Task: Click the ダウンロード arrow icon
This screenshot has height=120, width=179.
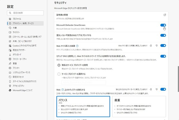Action: [10, 55]
